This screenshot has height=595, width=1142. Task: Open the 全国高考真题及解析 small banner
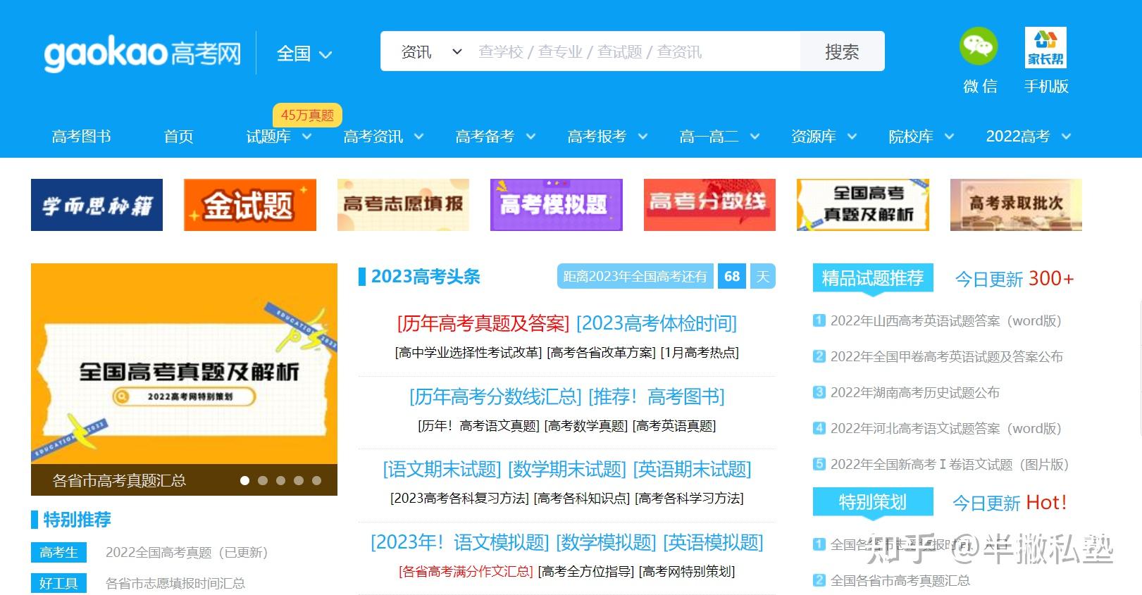click(863, 205)
